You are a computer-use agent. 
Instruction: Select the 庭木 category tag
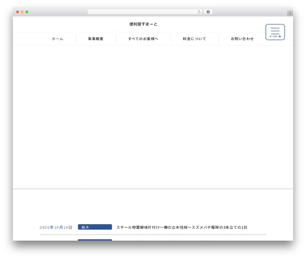click(x=95, y=227)
